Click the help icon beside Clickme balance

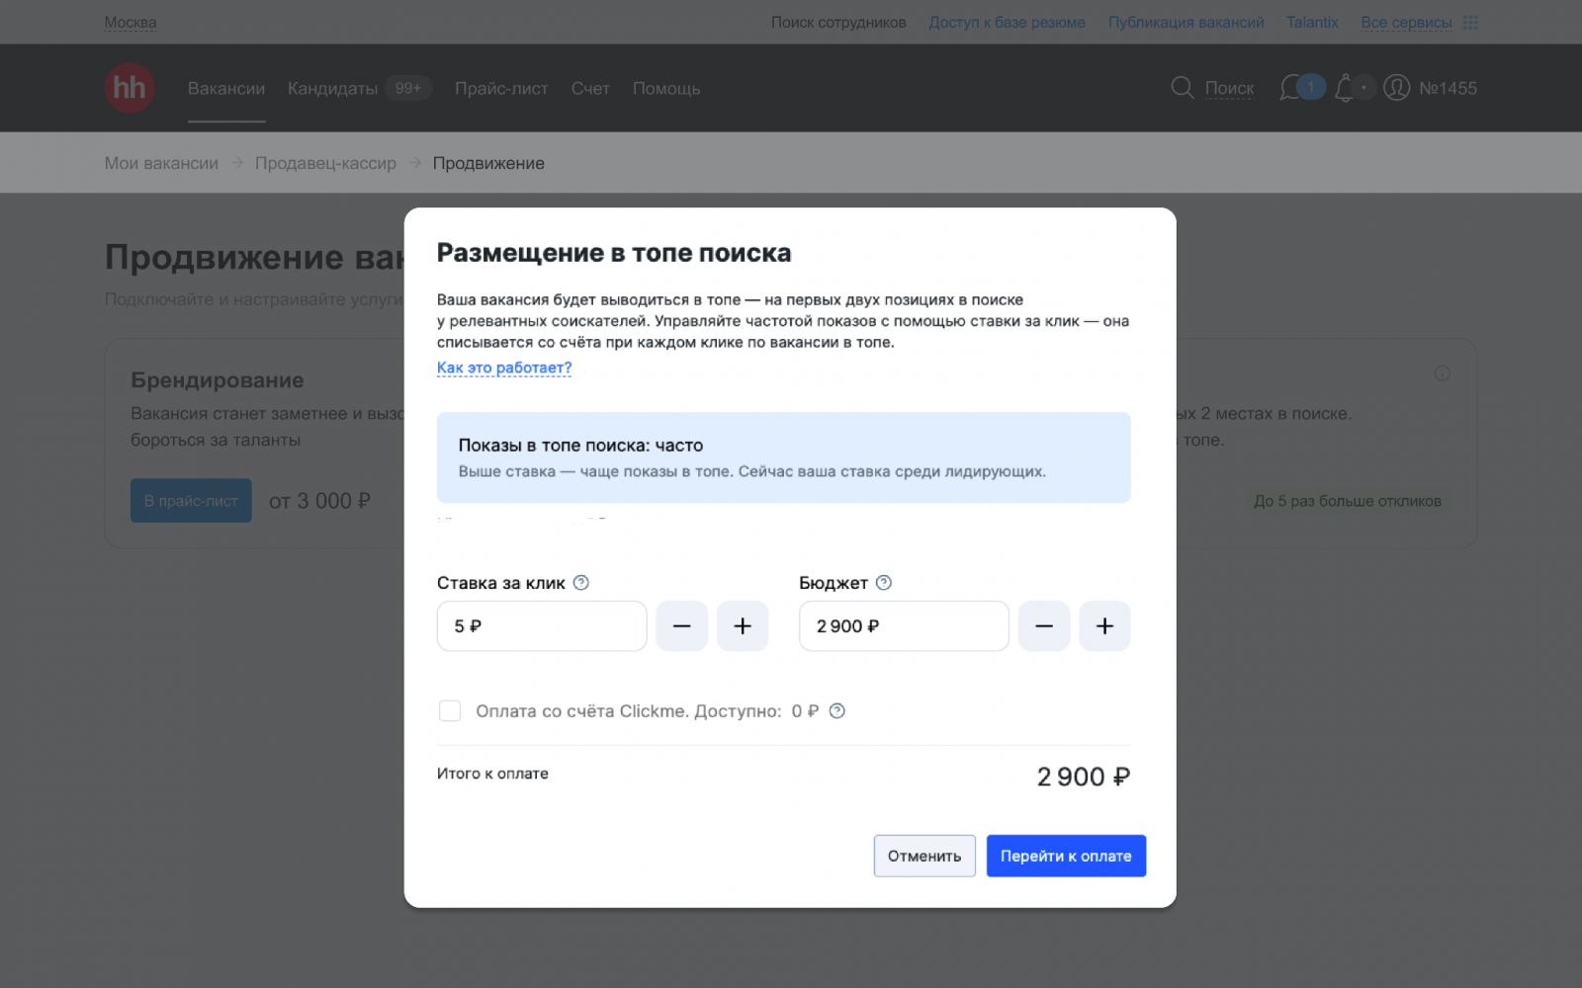(837, 711)
